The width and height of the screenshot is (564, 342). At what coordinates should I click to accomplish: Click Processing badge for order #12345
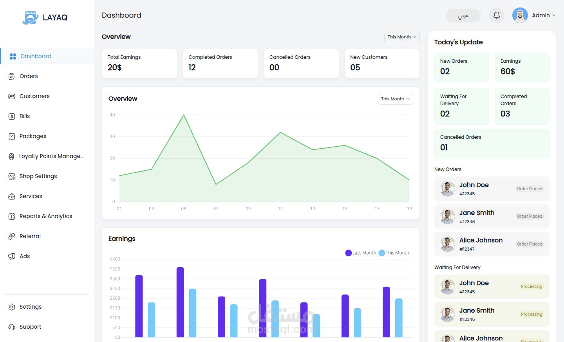(531, 287)
